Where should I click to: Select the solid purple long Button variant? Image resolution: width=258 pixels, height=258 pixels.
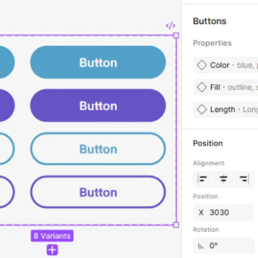[x=98, y=105]
